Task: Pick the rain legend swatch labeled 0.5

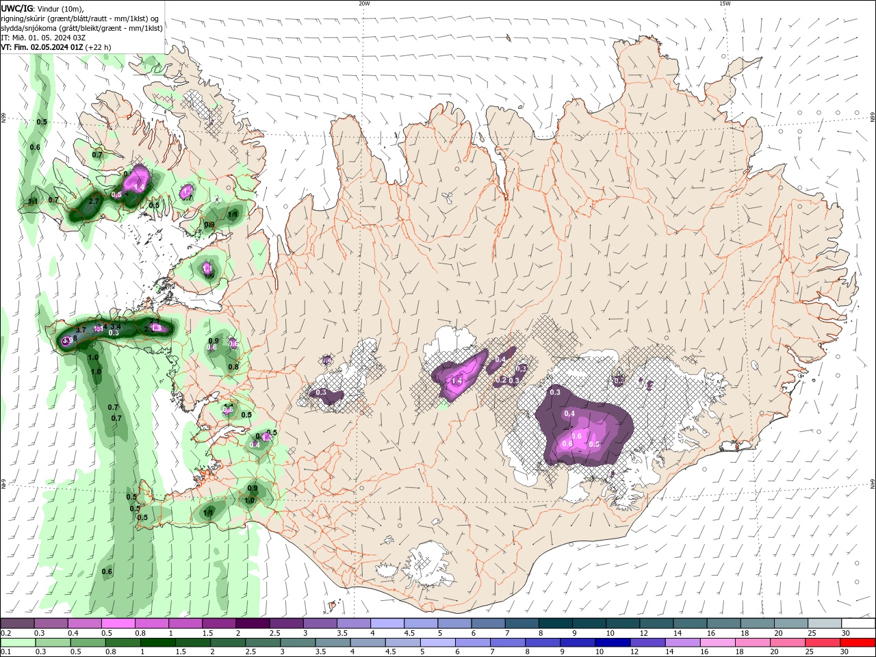Action: pos(88,643)
